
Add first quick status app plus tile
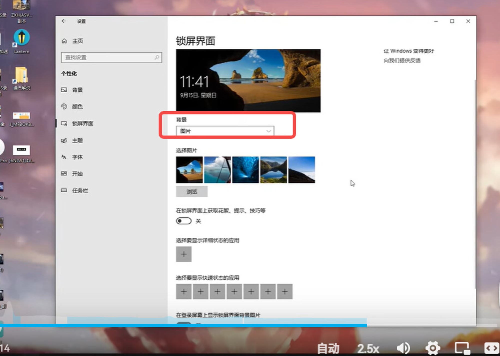pyautogui.click(x=184, y=291)
